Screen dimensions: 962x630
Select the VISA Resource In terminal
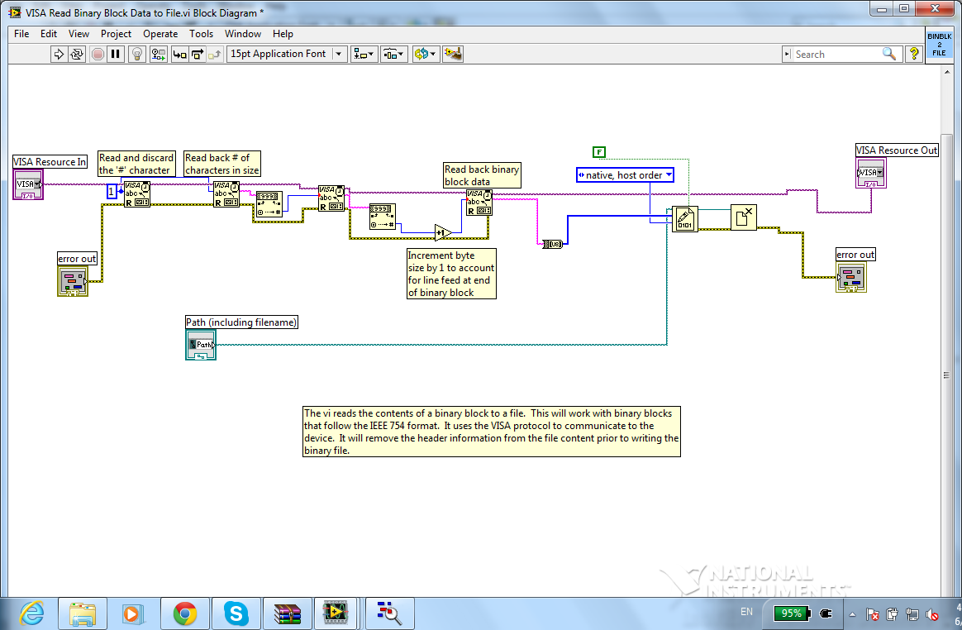[28, 185]
